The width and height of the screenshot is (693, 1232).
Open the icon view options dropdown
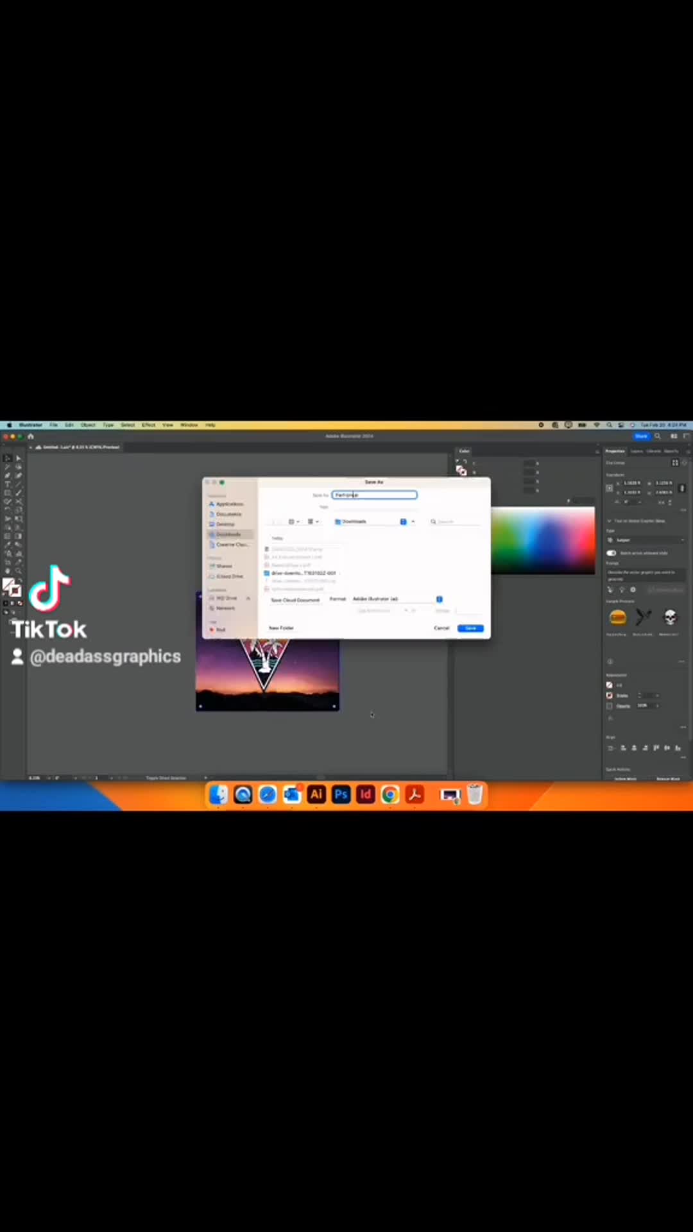pos(294,522)
